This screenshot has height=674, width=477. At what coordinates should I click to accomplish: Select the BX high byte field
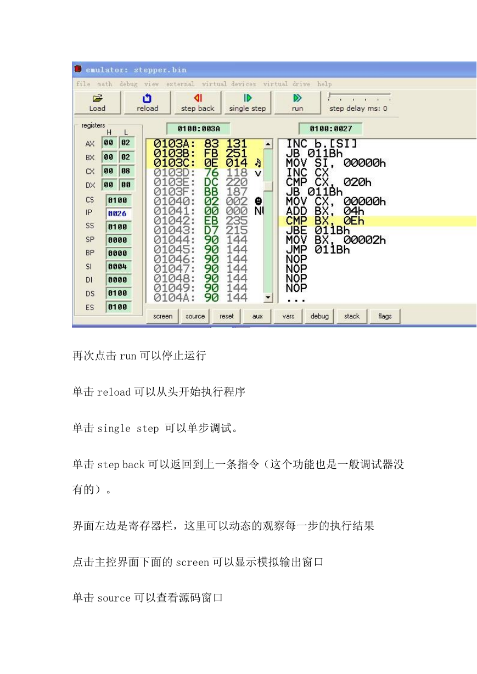pos(109,158)
